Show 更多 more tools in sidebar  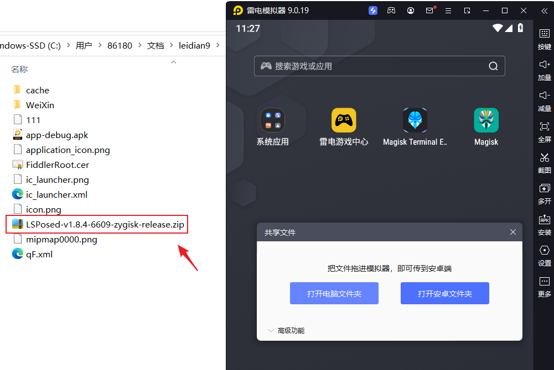click(545, 287)
